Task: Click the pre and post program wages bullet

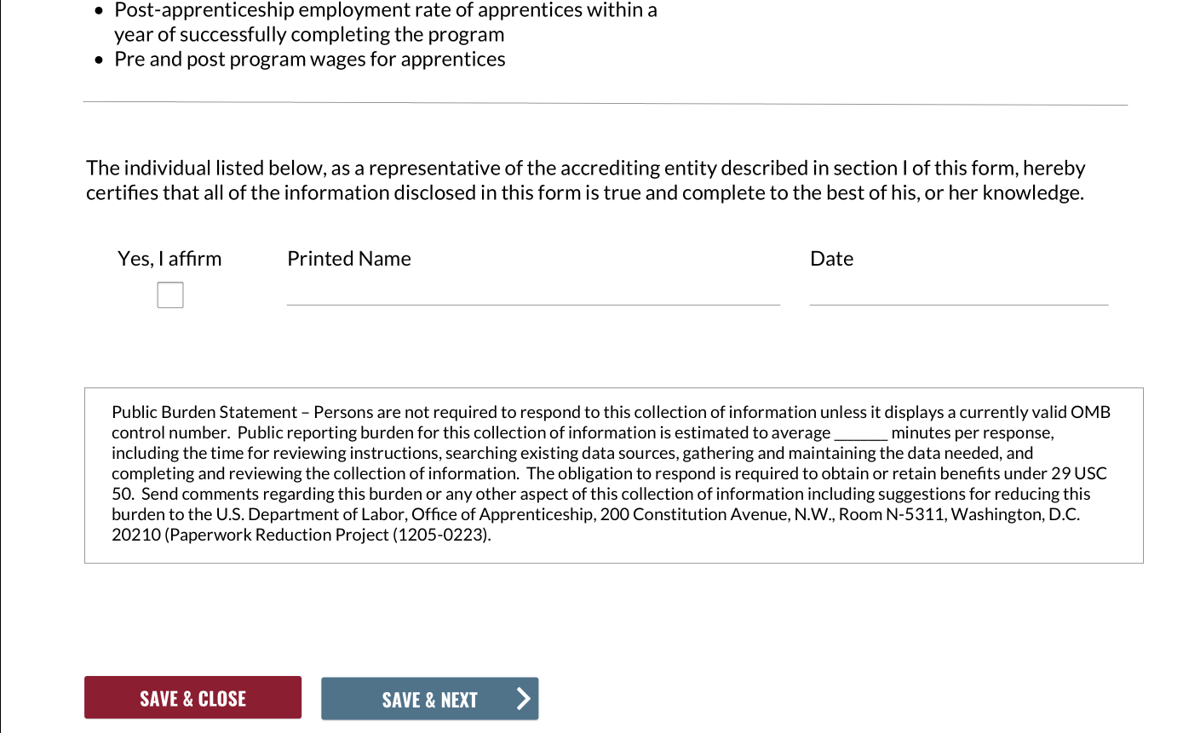Action: (310, 60)
